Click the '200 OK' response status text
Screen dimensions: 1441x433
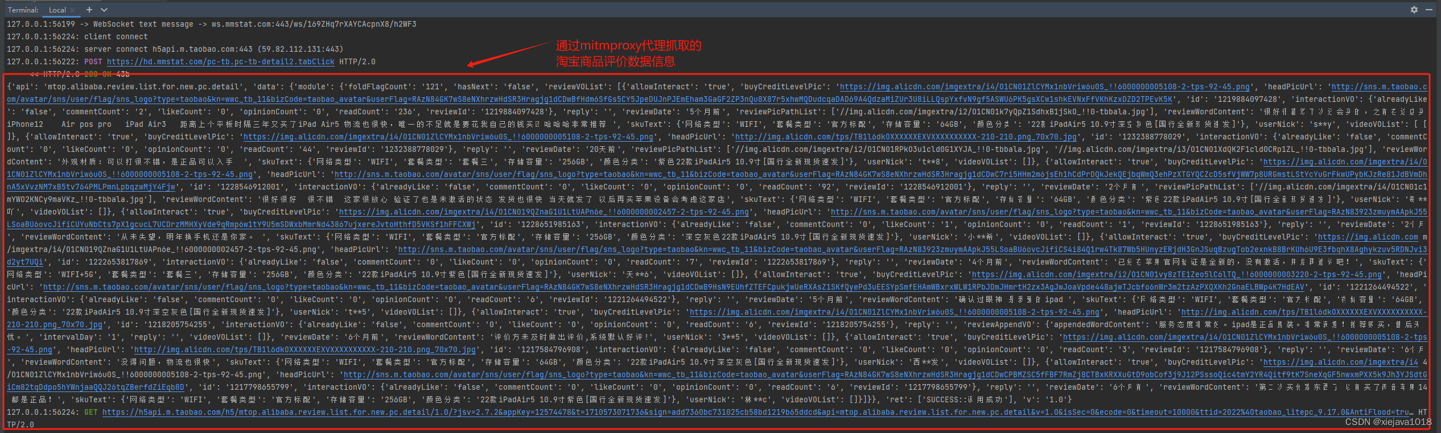[x=98, y=74]
